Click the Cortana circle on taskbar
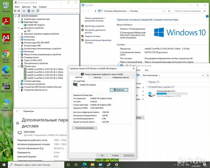The image size is (210, 168). coord(68,165)
